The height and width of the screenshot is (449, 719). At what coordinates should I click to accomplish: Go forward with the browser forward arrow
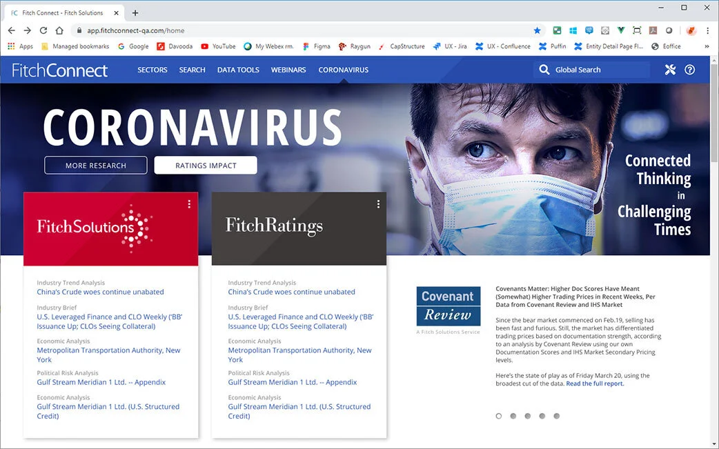tap(28, 30)
